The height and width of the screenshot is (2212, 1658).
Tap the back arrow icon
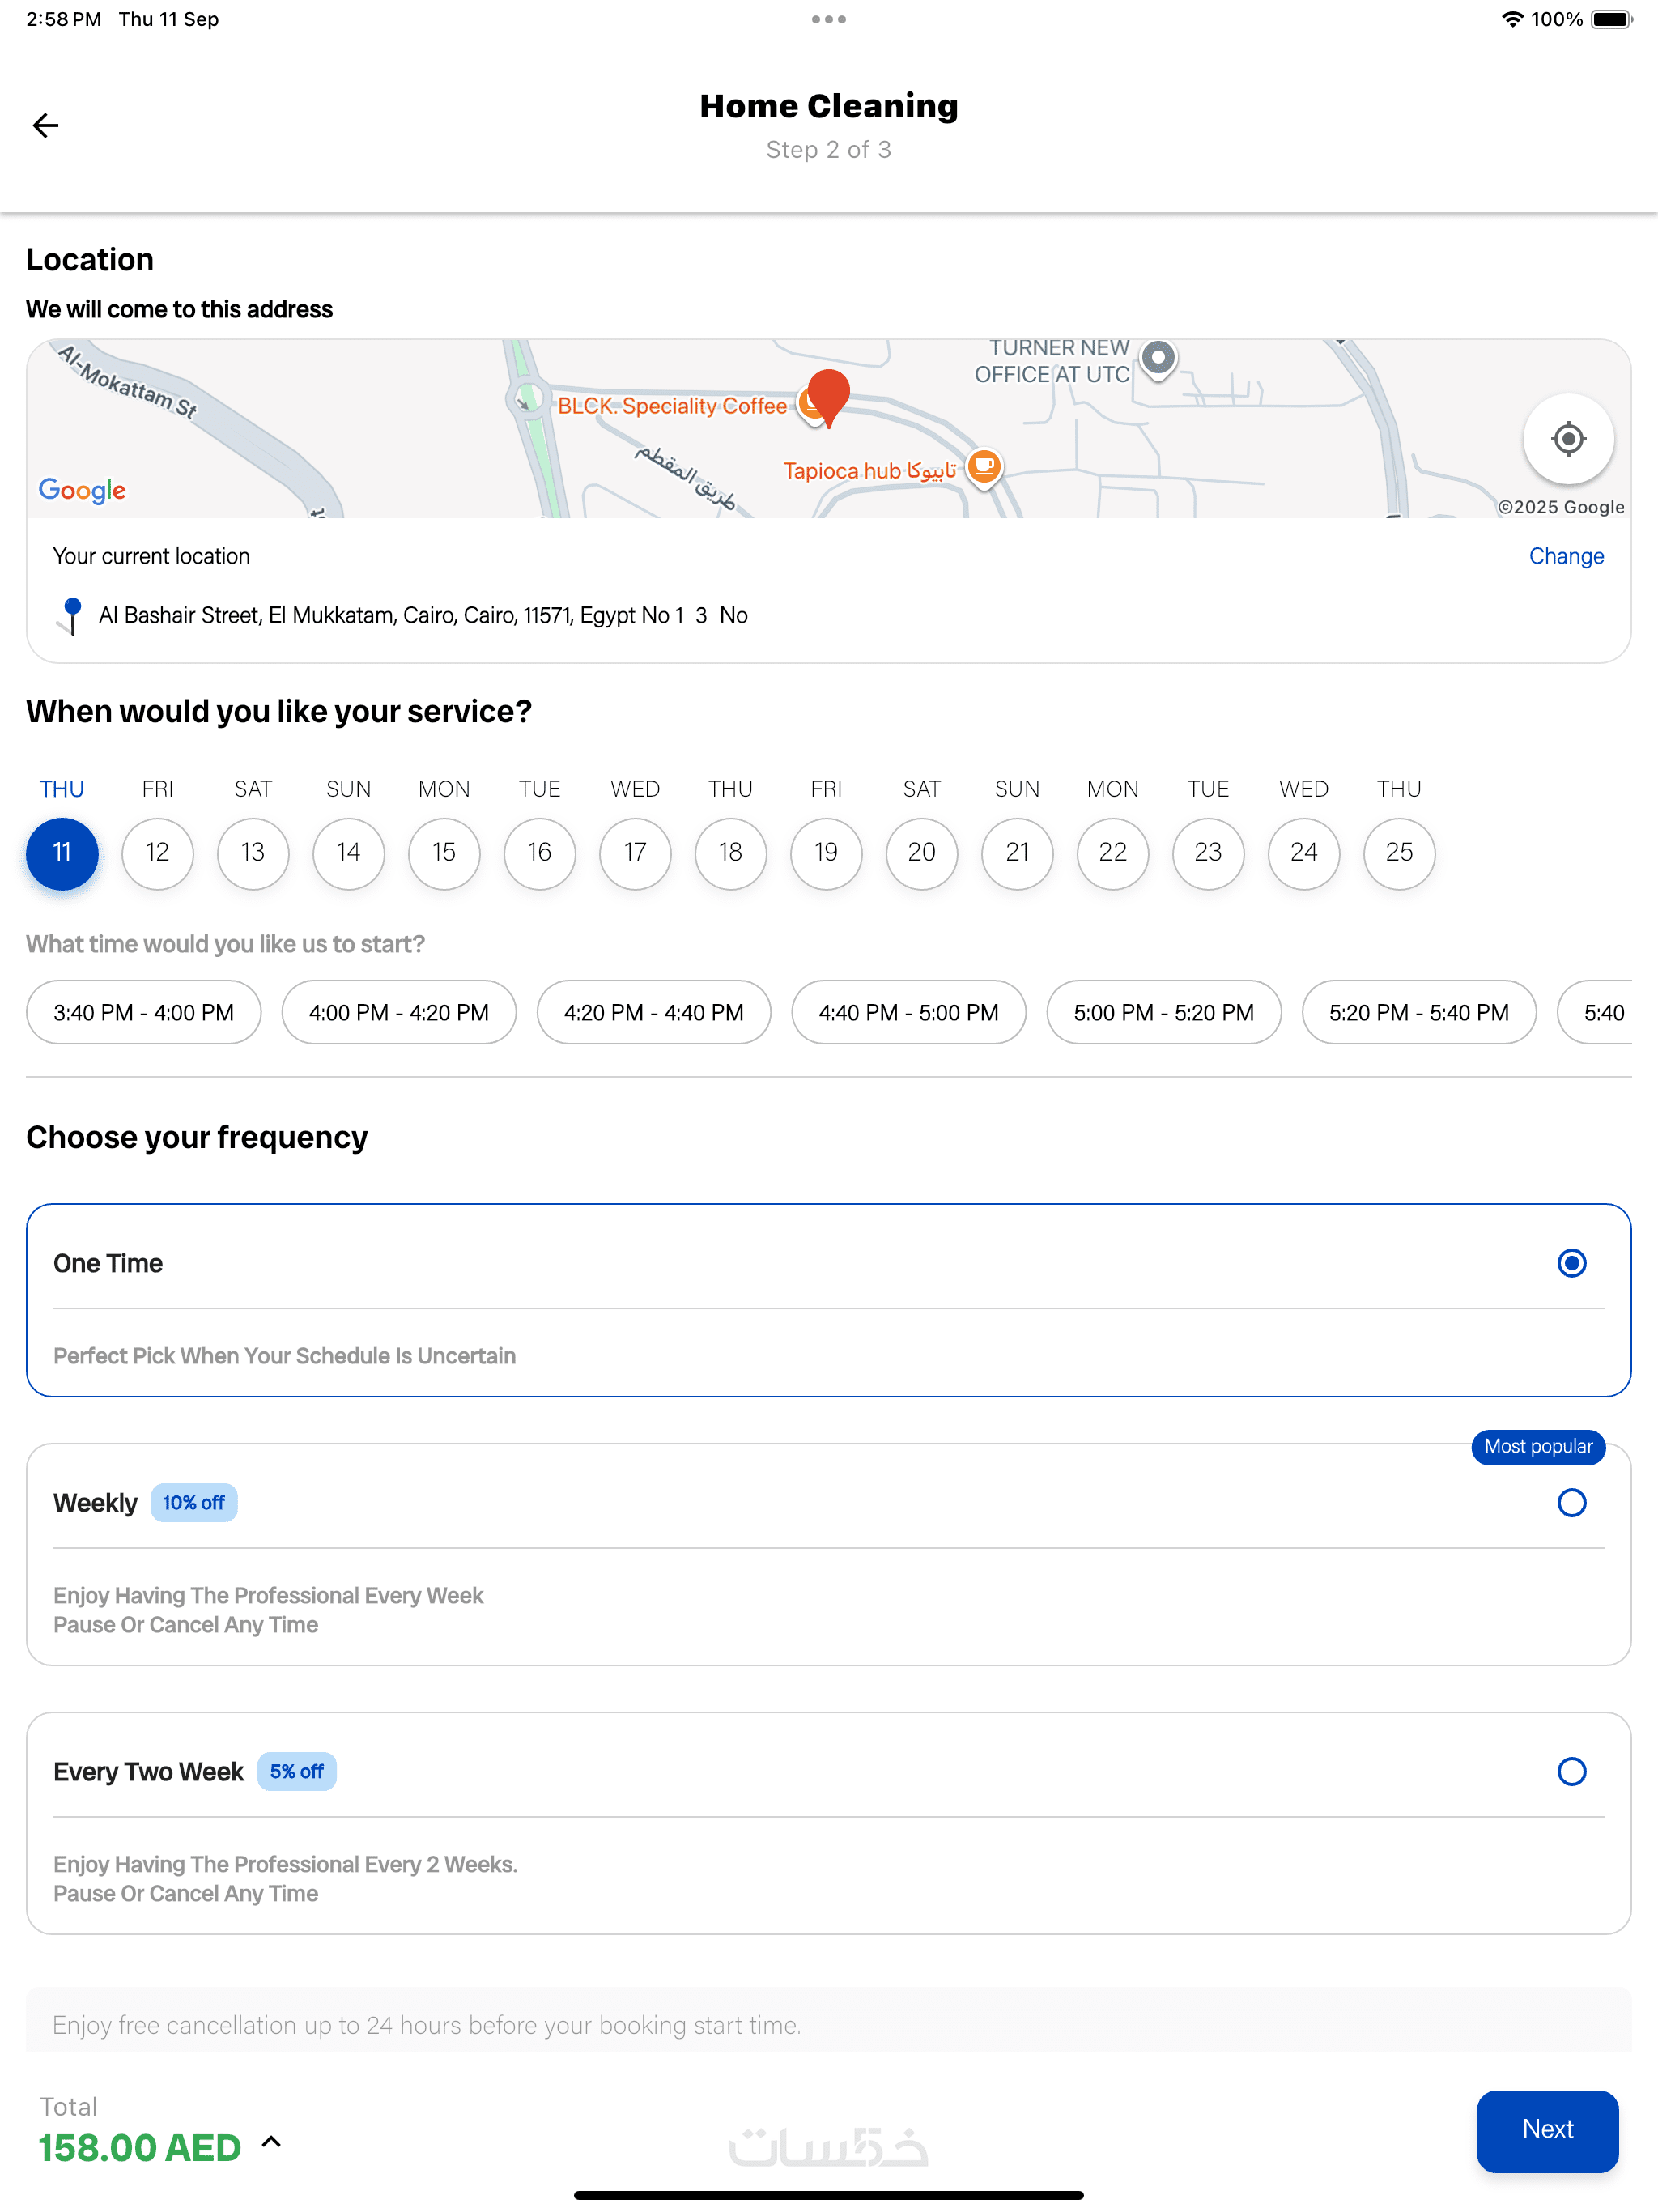tap(46, 125)
